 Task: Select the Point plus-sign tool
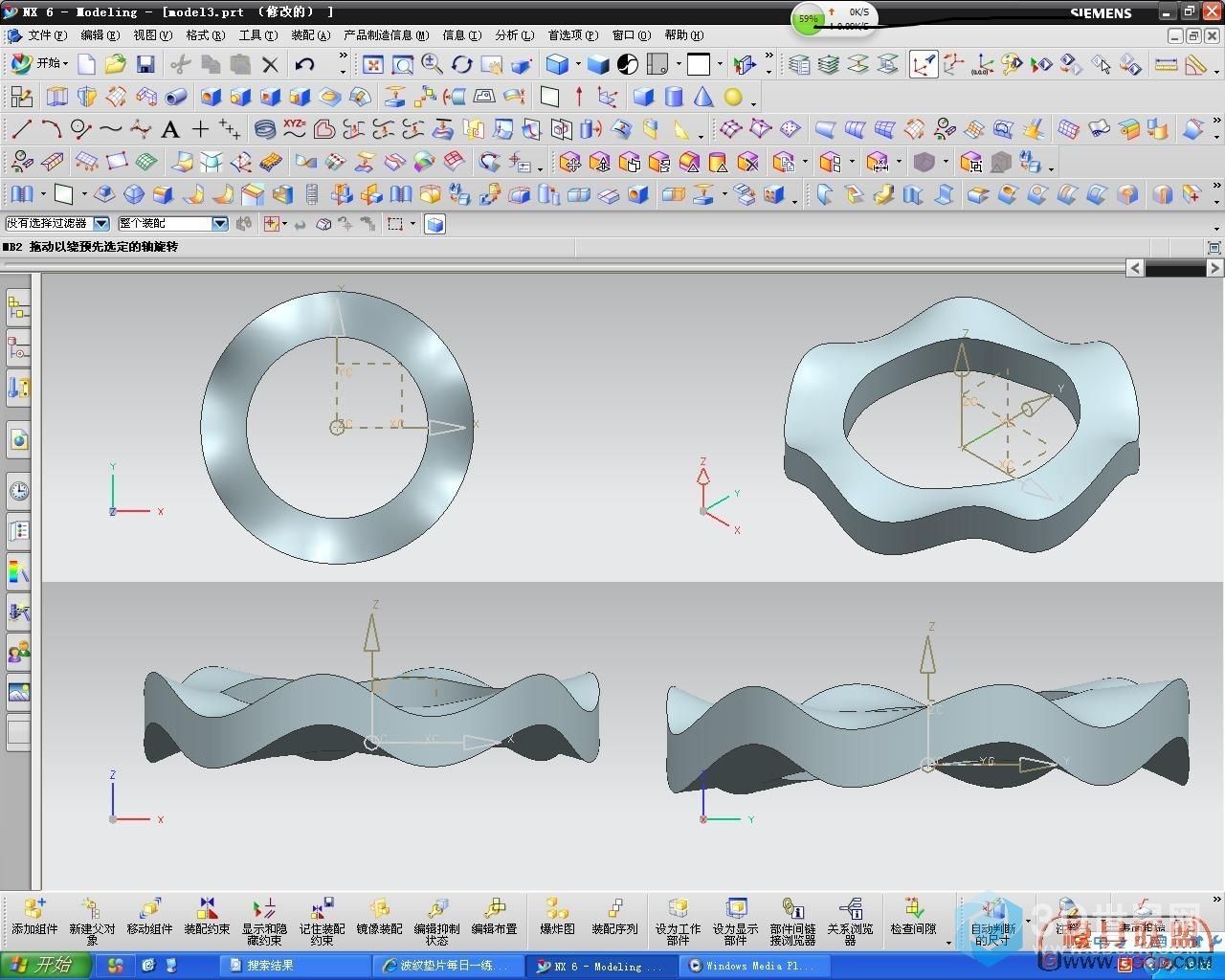[200, 128]
